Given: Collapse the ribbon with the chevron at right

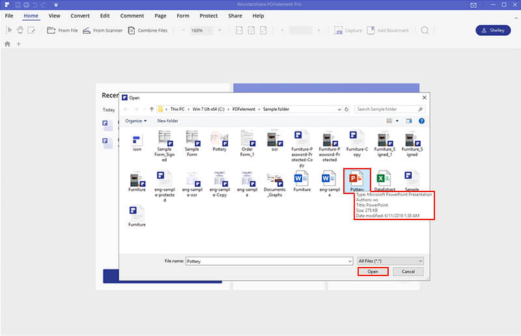Looking at the screenshot, I should (516, 18).
